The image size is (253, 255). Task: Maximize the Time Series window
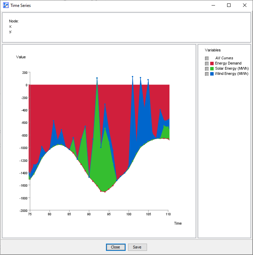coord(229,5)
